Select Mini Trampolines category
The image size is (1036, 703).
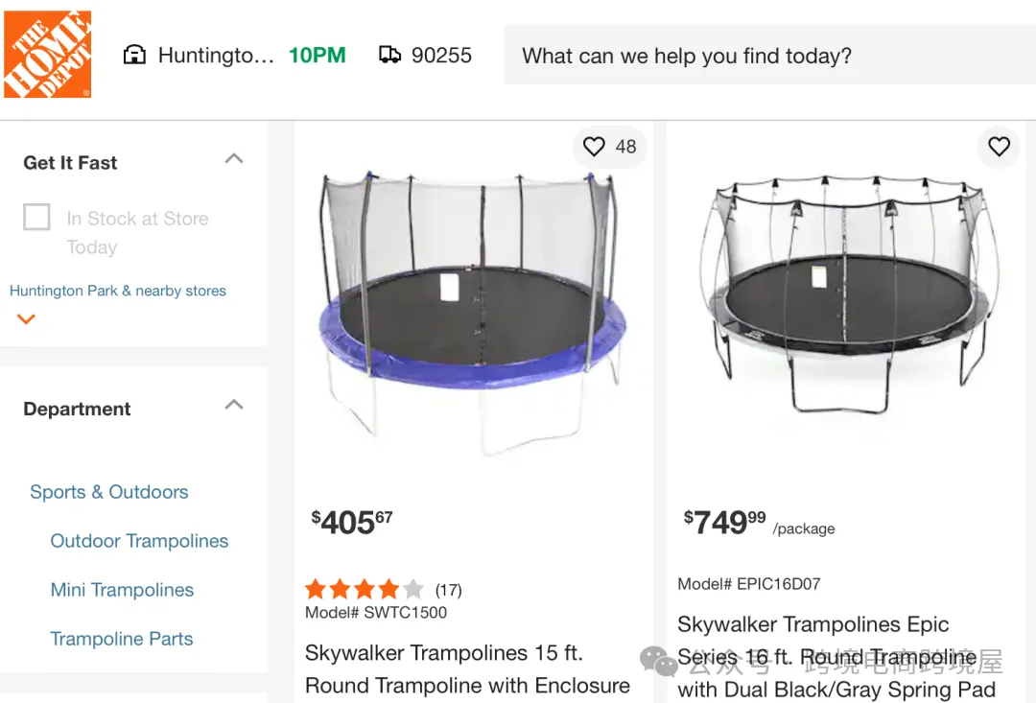coord(122,590)
